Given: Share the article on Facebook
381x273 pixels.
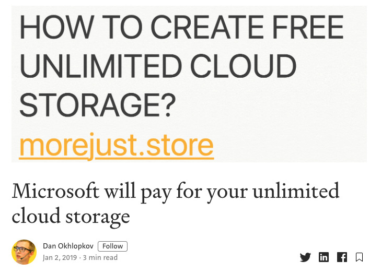Looking at the screenshot, I should 342,257.
